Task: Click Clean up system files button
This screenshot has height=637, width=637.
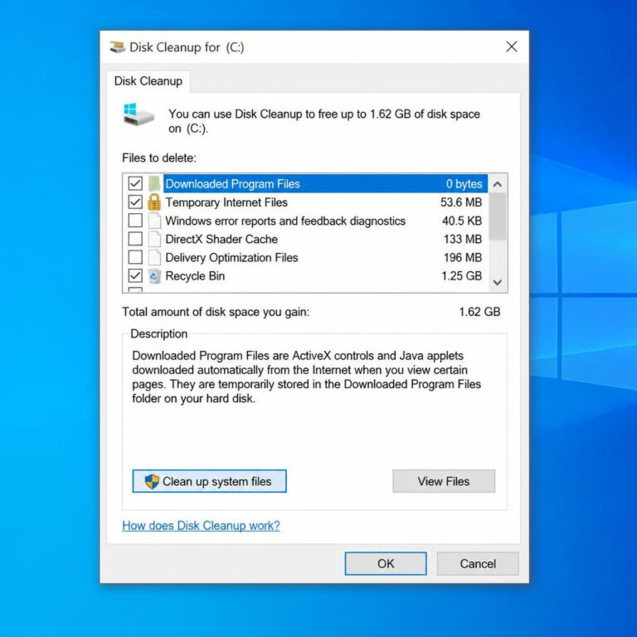Action: pos(210,481)
